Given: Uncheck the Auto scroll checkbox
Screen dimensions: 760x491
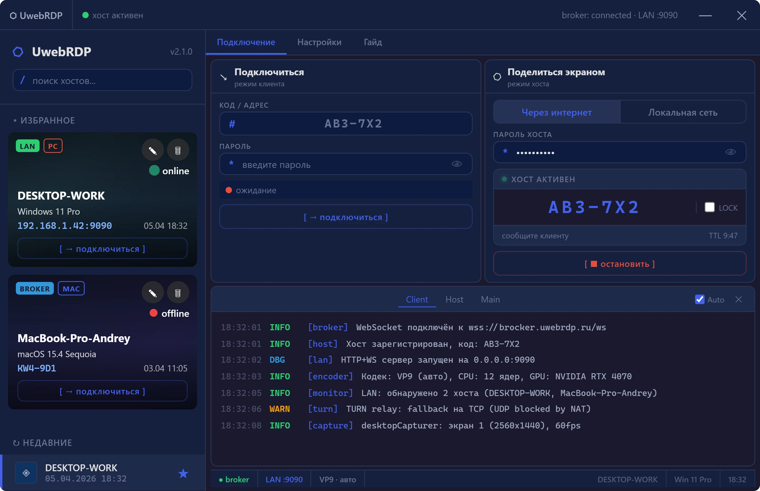Looking at the screenshot, I should (x=700, y=299).
